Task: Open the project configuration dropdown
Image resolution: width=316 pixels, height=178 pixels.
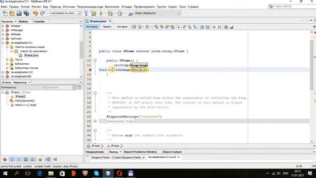Action: 66,13
